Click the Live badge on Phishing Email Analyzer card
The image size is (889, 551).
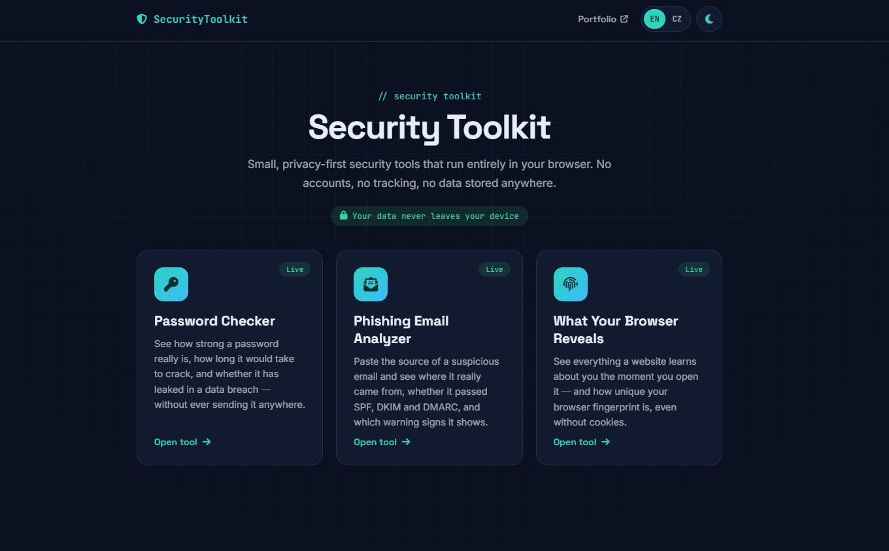click(494, 269)
